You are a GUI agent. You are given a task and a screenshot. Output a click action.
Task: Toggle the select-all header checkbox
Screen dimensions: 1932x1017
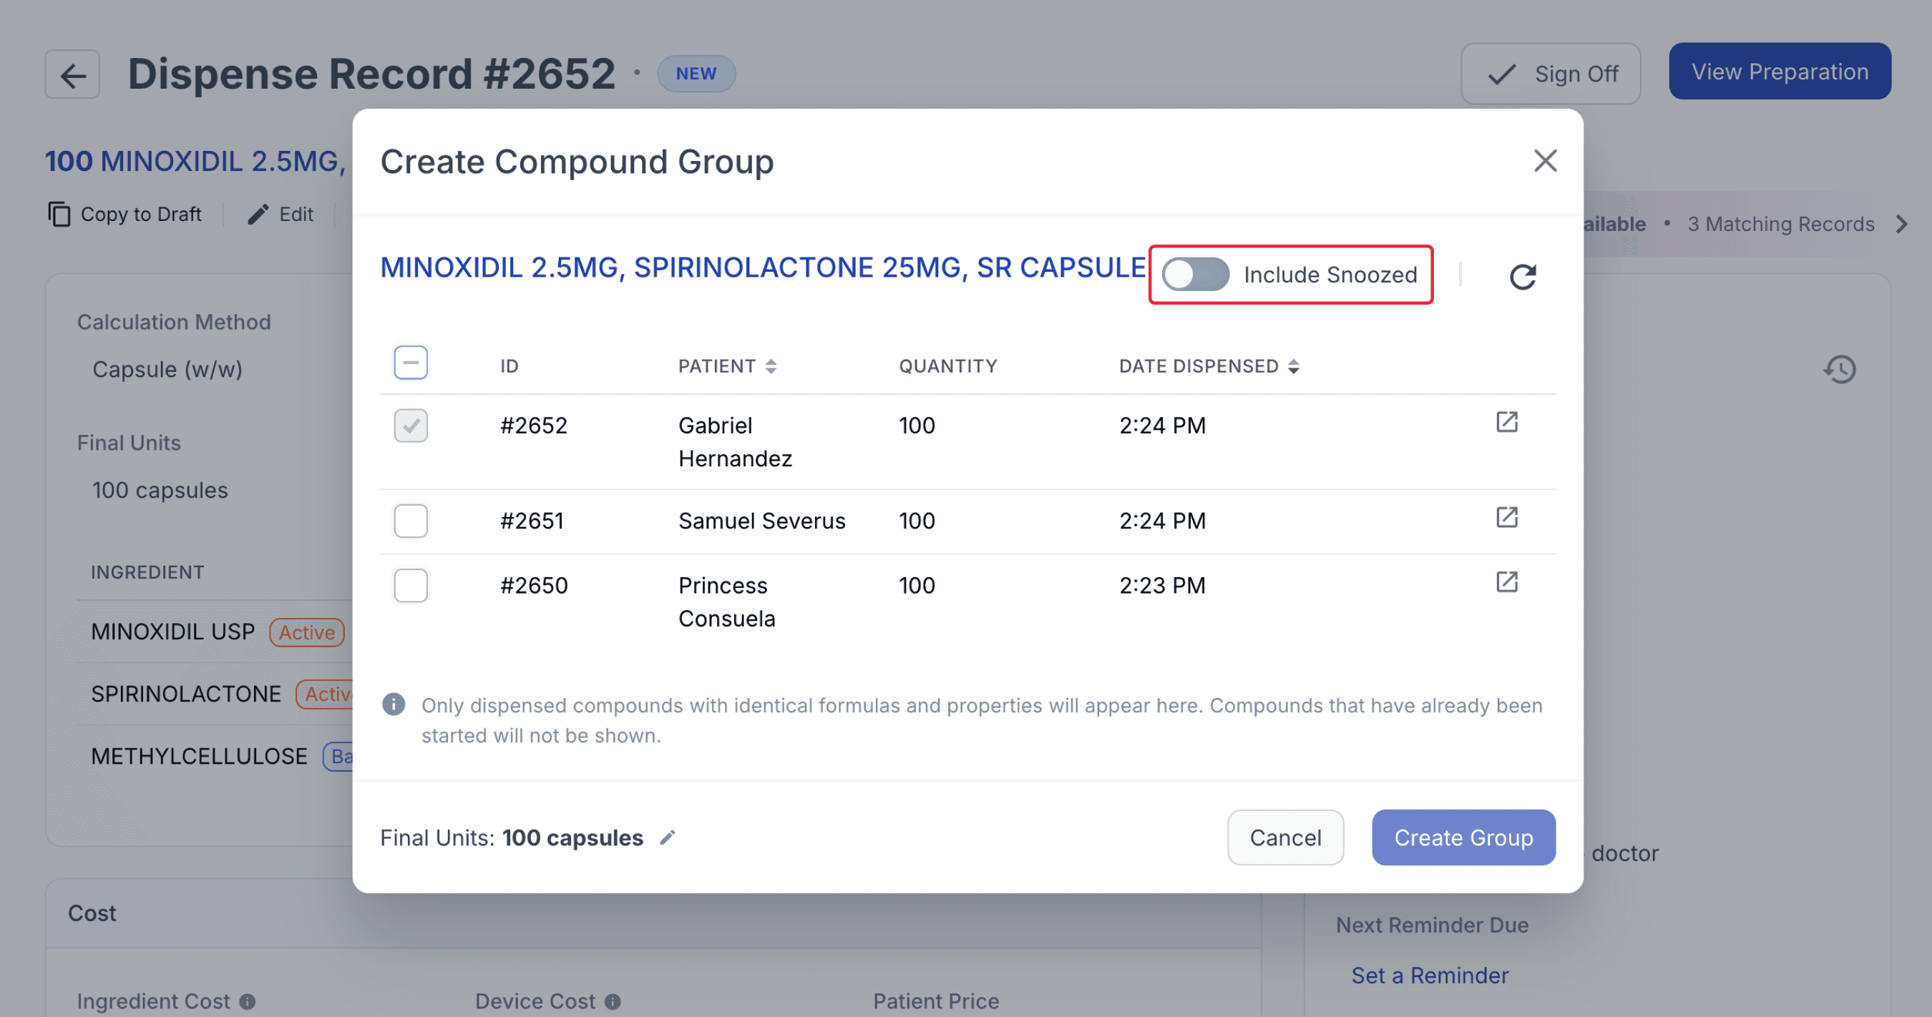pyautogui.click(x=411, y=363)
